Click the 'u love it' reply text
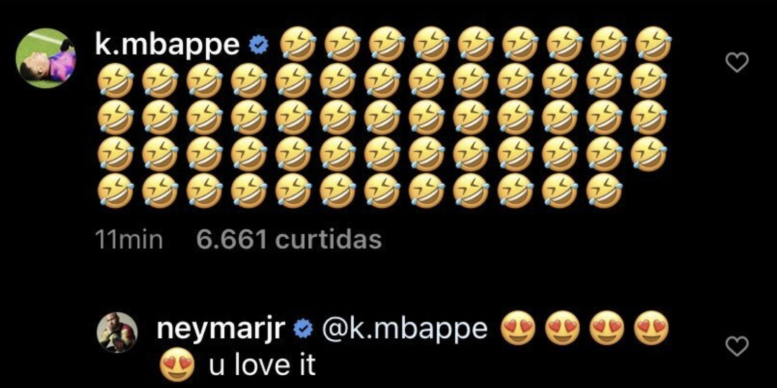Viewport: 777px width, 388px height. pyautogui.click(x=263, y=365)
